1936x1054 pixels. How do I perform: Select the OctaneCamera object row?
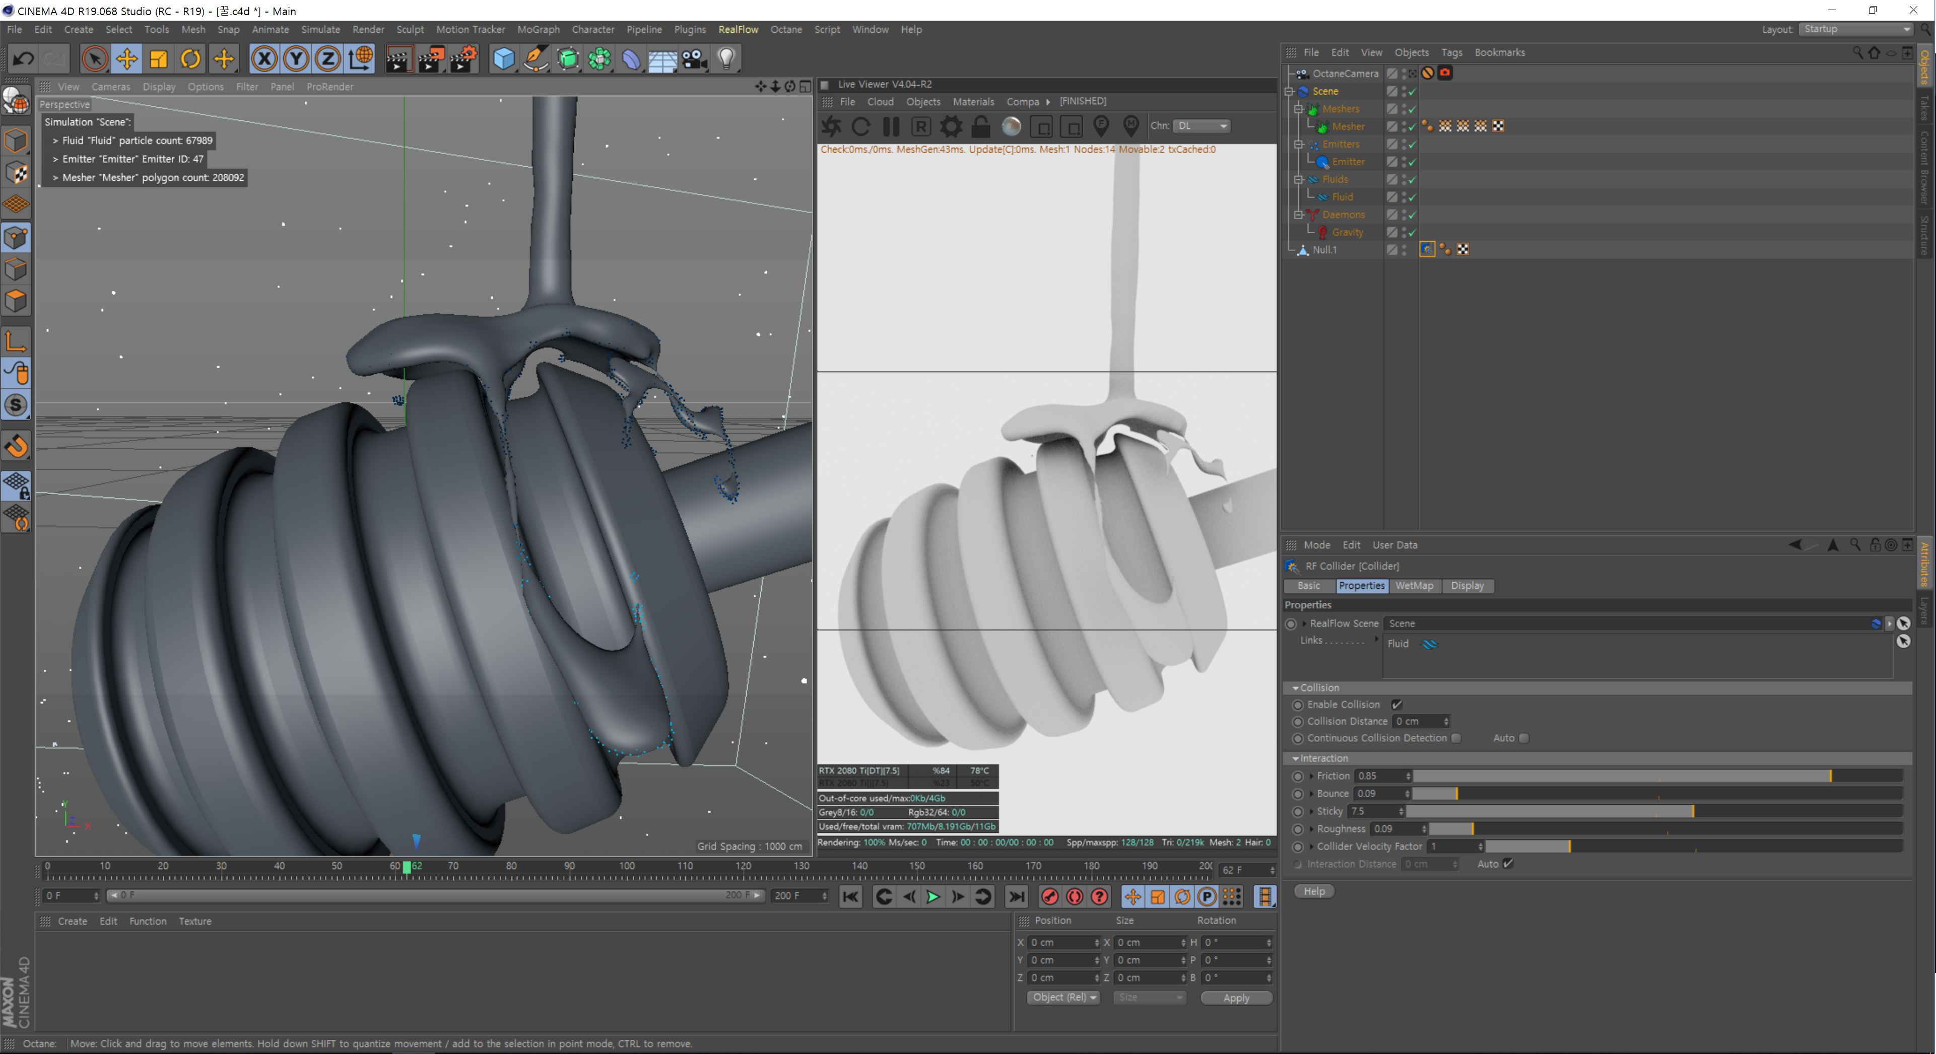(x=1345, y=74)
